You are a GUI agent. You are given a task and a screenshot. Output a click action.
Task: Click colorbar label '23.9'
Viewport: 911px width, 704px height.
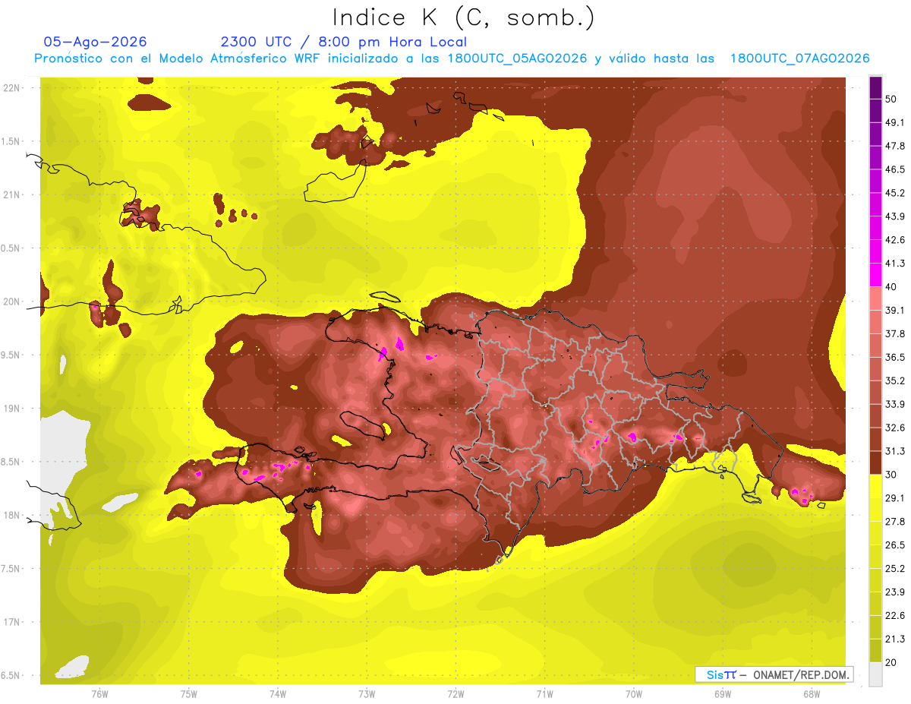pos(895,592)
